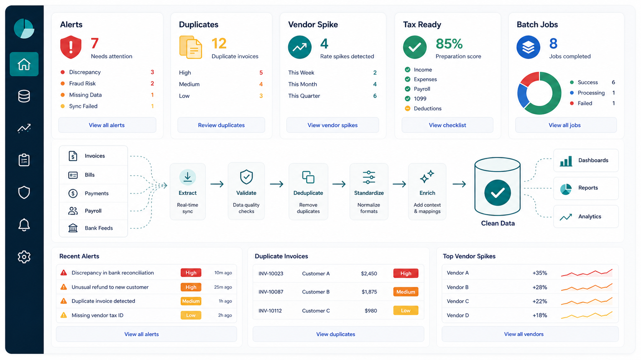The image size is (641, 360).
Task: Open the database icon in sidebar
Action: pyautogui.click(x=24, y=96)
